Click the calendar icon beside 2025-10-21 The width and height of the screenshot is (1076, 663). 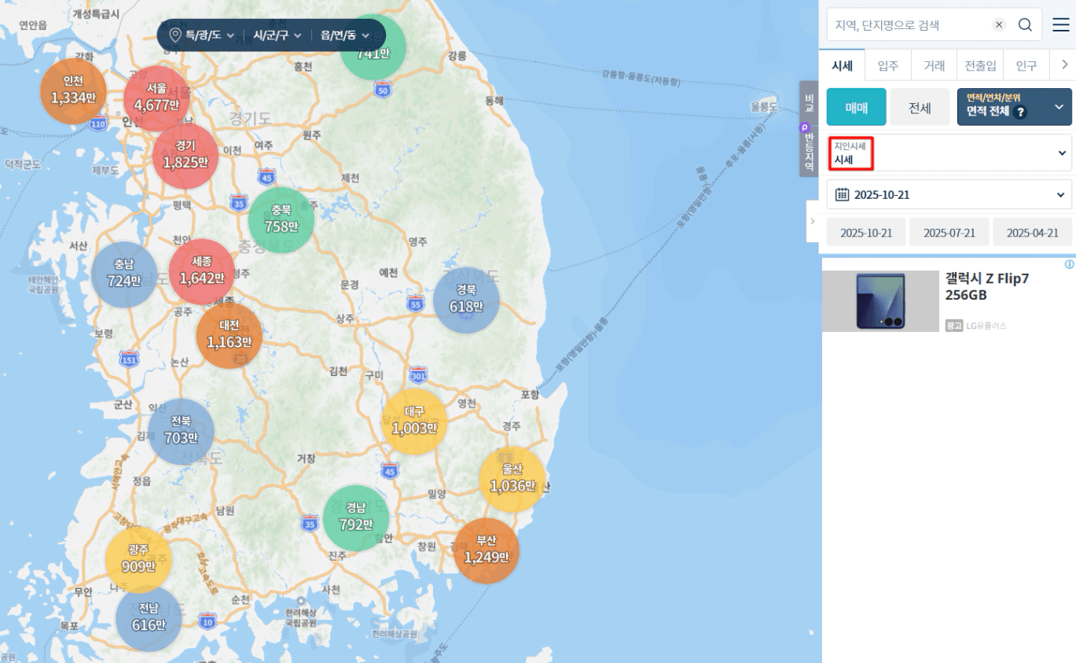tap(842, 194)
